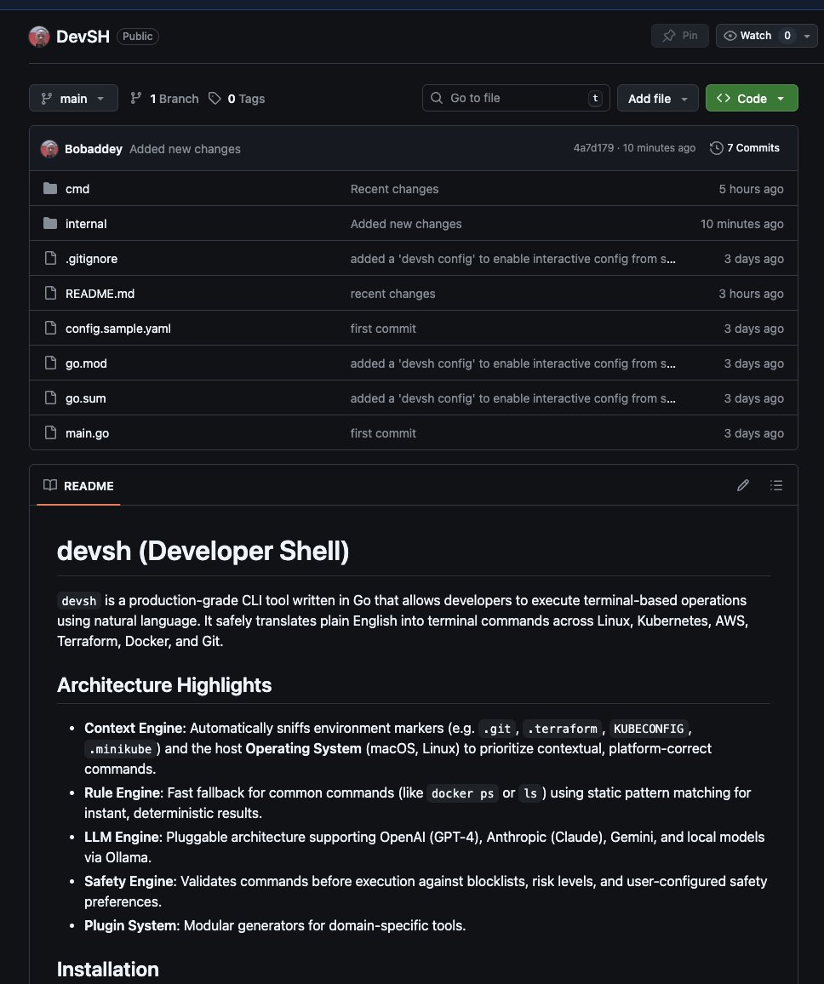824x984 pixels.
Task: Open the internal folder
Action: click(86, 223)
